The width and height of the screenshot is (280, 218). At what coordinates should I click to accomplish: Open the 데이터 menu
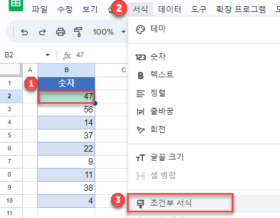pos(169,9)
